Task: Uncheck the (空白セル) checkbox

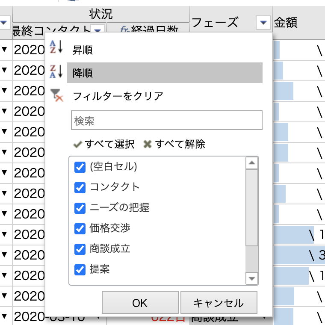Action: click(80, 167)
